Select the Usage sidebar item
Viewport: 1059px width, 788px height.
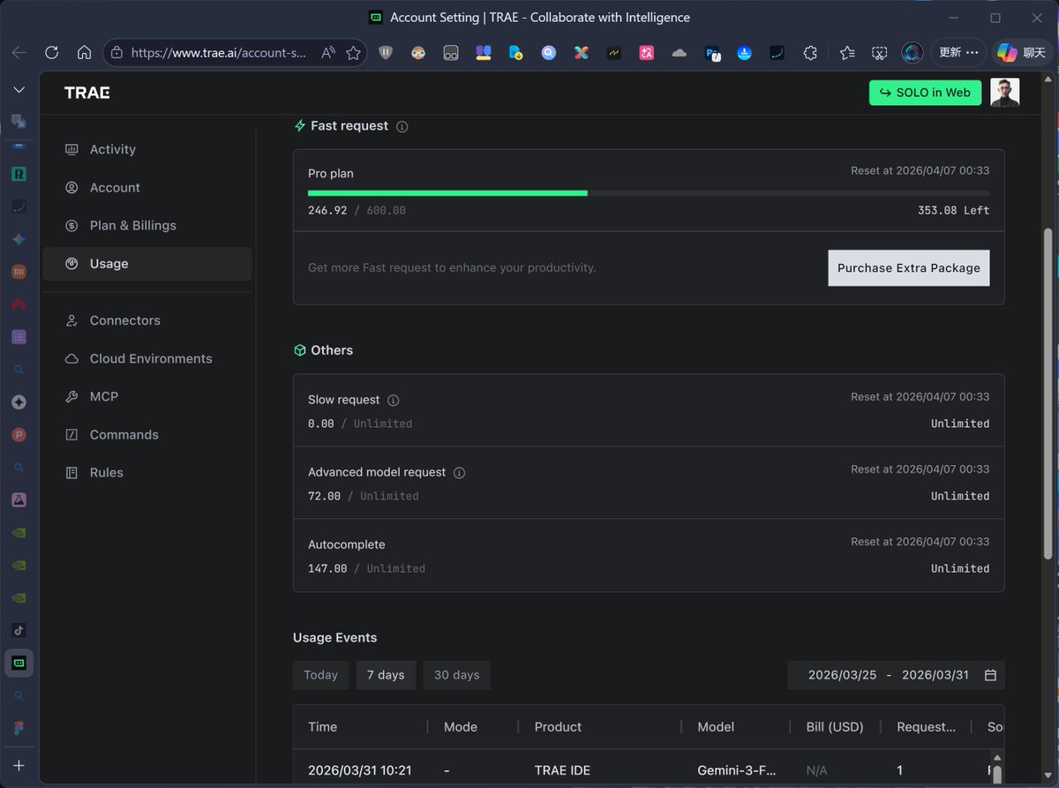coord(147,263)
